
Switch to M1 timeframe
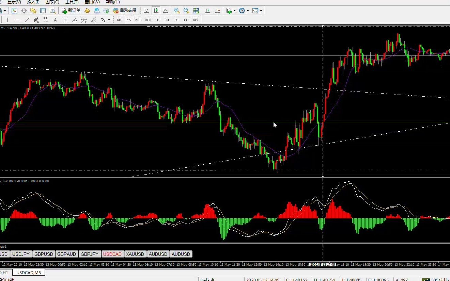[119, 20]
